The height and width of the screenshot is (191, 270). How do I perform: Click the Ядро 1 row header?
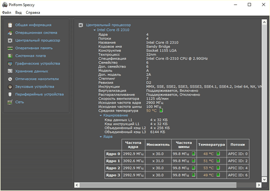point(113,161)
